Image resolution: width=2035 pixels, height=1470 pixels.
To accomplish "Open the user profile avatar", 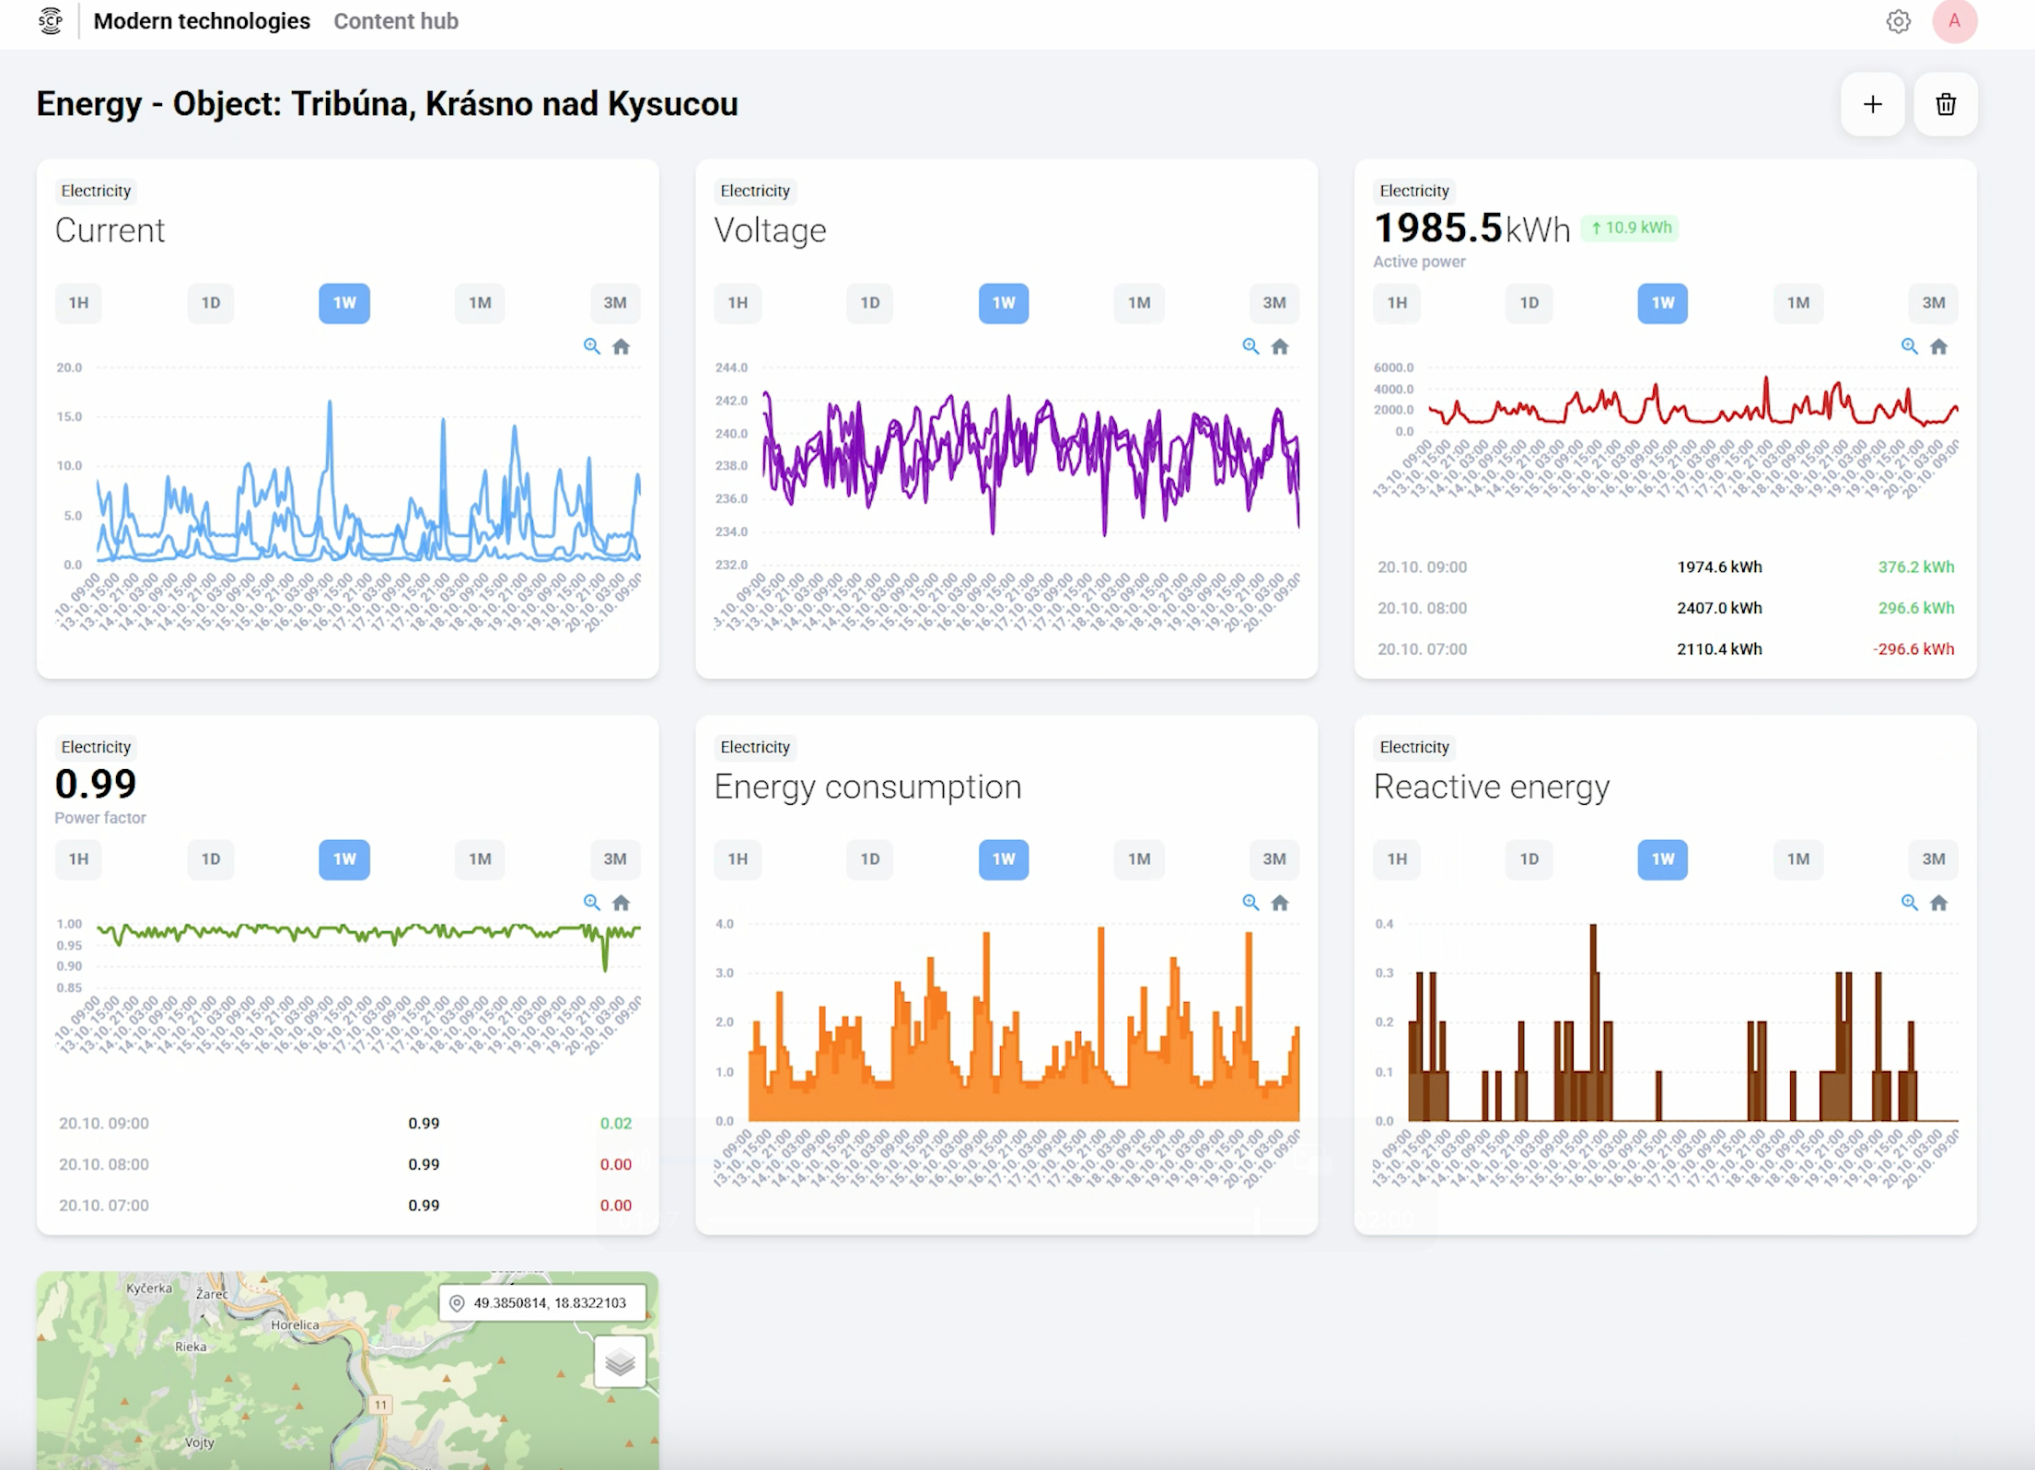I will coord(1956,21).
